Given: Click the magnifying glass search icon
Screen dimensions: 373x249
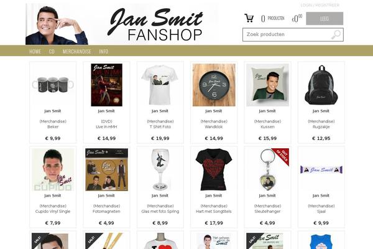Looking at the screenshot, I should point(336,35).
